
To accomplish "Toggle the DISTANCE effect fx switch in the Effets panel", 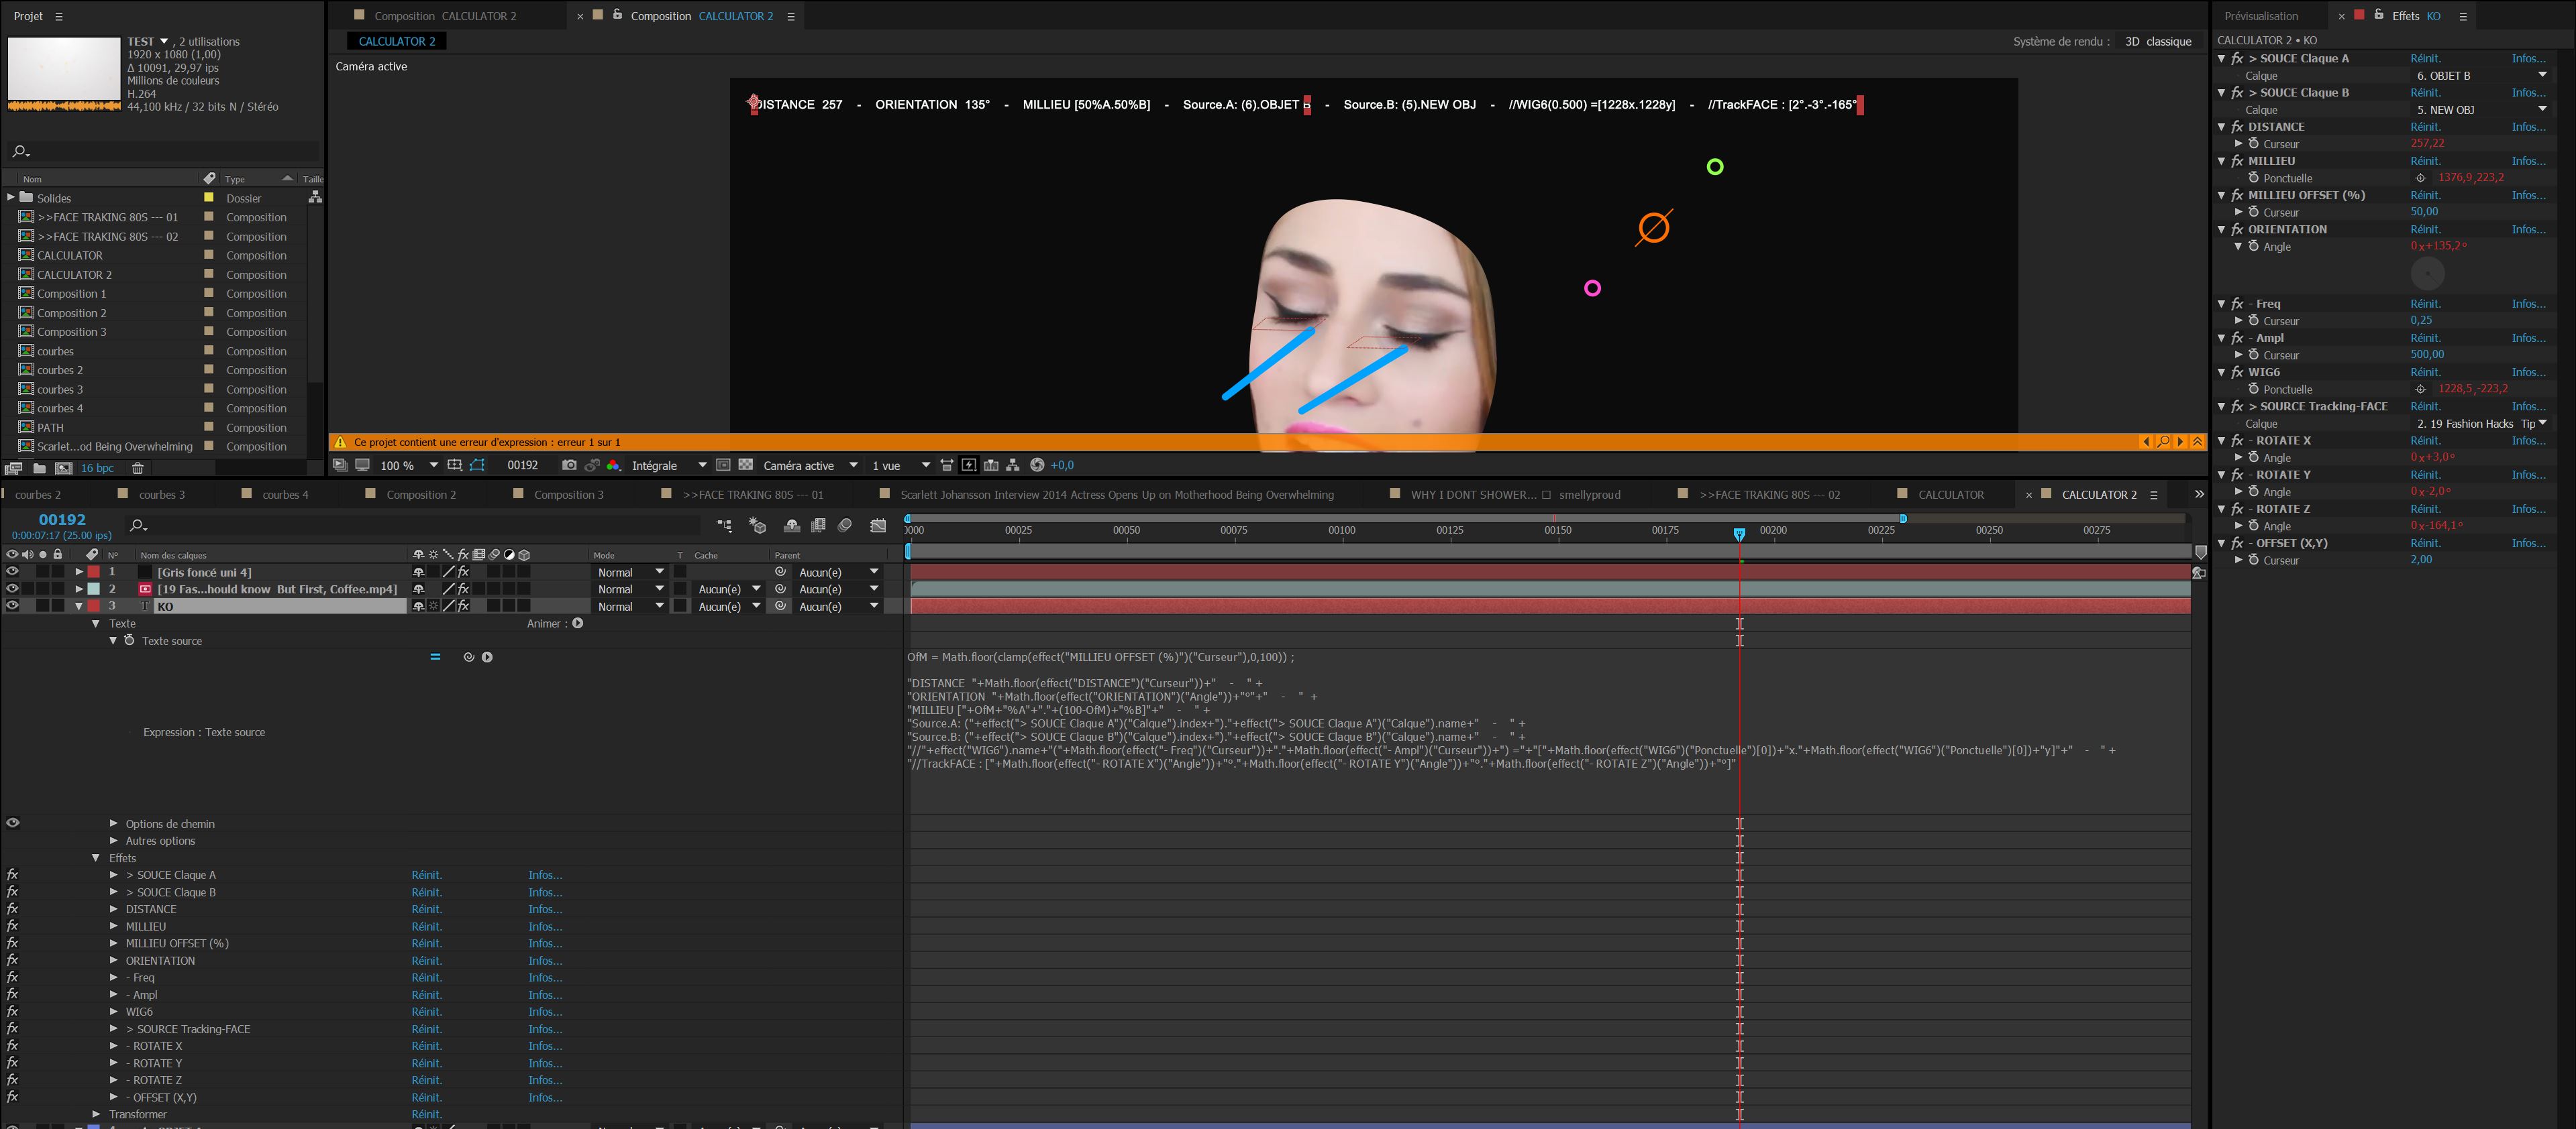I will tap(2238, 127).
